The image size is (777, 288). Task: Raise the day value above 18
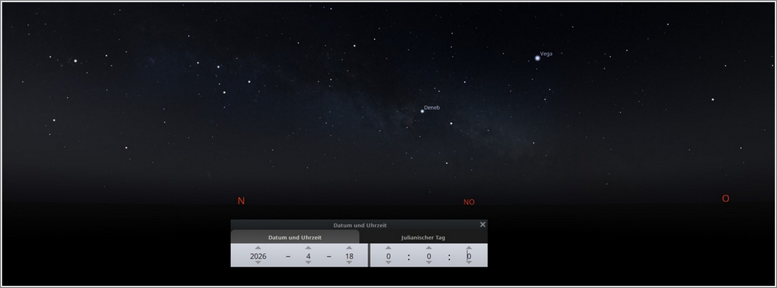point(350,248)
